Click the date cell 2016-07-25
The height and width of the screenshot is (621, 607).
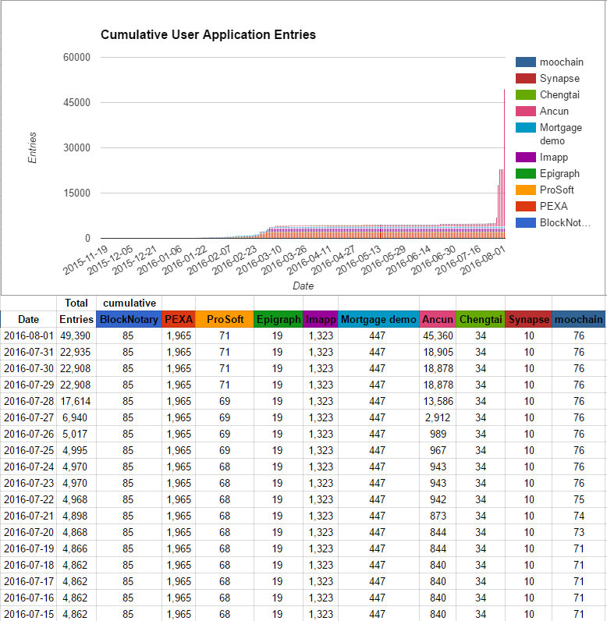[29, 450]
